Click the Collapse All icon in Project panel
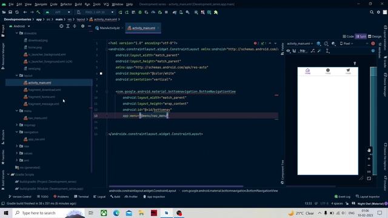Viewport: 388px width, 218px height. tap(75, 26)
